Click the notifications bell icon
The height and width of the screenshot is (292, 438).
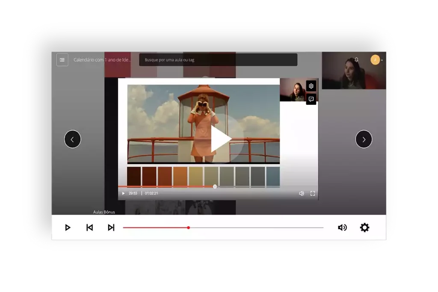[356, 60]
